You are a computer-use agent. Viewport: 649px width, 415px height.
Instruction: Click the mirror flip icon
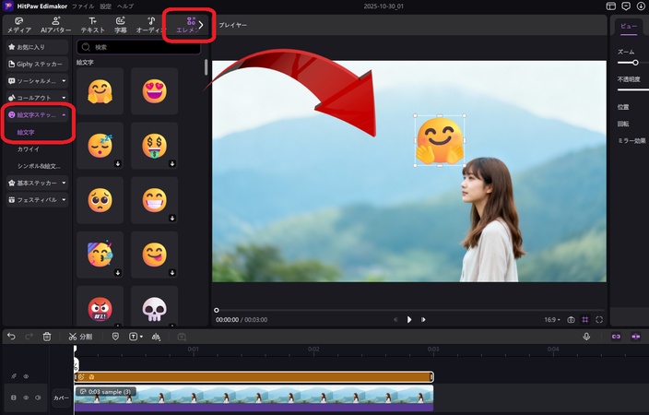click(x=156, y=337)
